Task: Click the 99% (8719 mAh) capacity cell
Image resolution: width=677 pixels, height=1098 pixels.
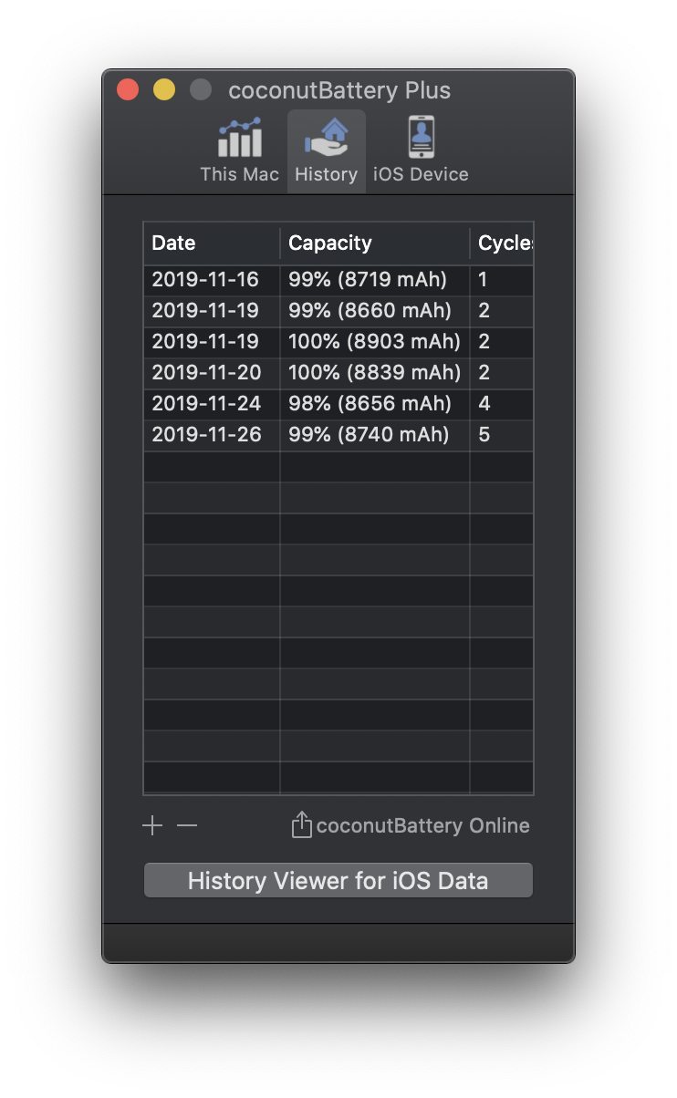Action: click(x=375, y=280)
